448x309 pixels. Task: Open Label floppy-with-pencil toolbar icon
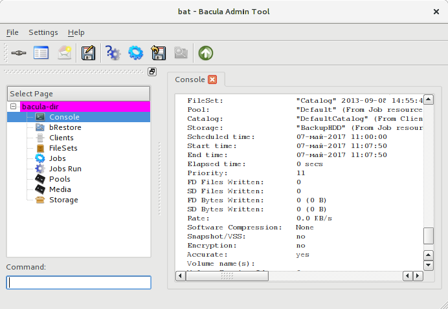89,53
